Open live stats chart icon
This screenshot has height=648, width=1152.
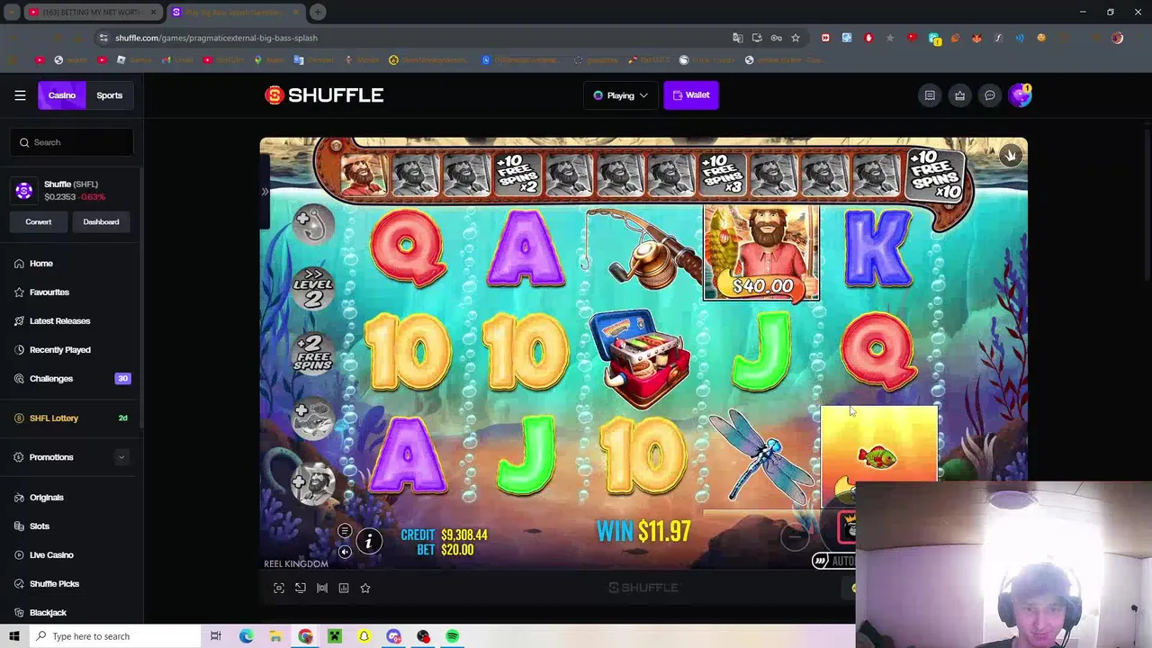pyautogui.click(x=344, y=588)
